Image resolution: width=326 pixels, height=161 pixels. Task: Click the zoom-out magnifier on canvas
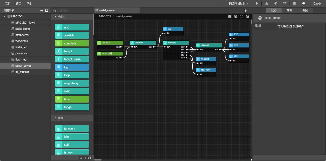point(248,17)
